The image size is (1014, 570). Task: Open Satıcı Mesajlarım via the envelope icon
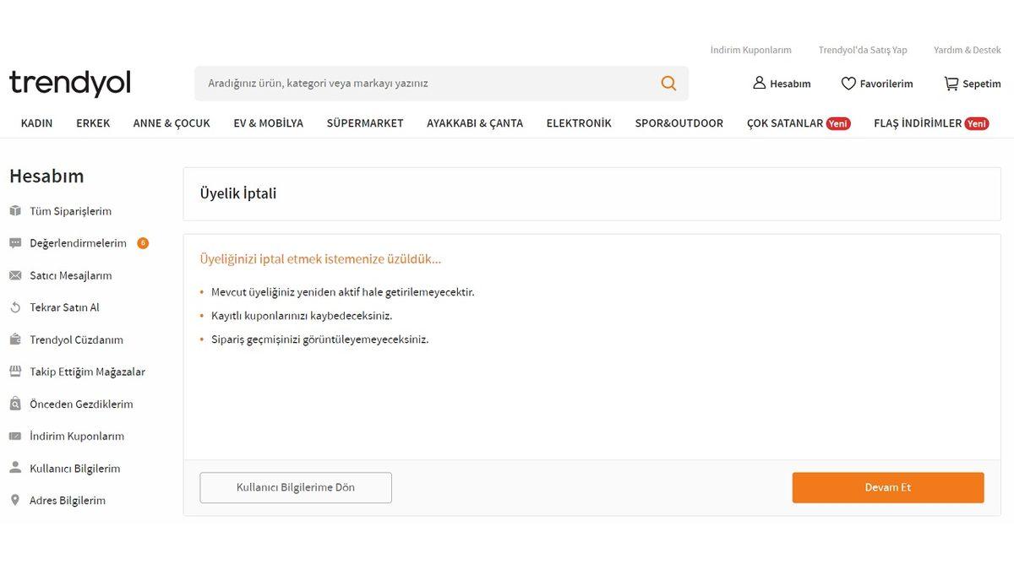coord(14,274)
